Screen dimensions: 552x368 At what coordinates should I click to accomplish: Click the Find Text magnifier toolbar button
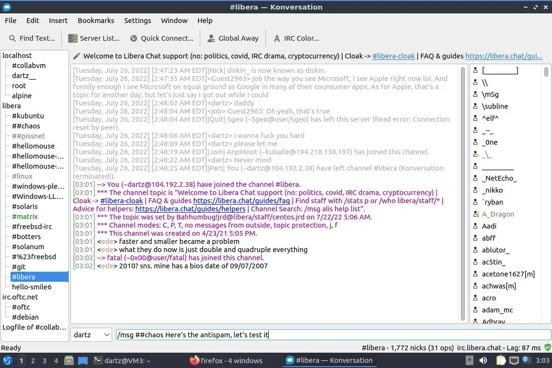pyautogui.click(x=32, y=38)
